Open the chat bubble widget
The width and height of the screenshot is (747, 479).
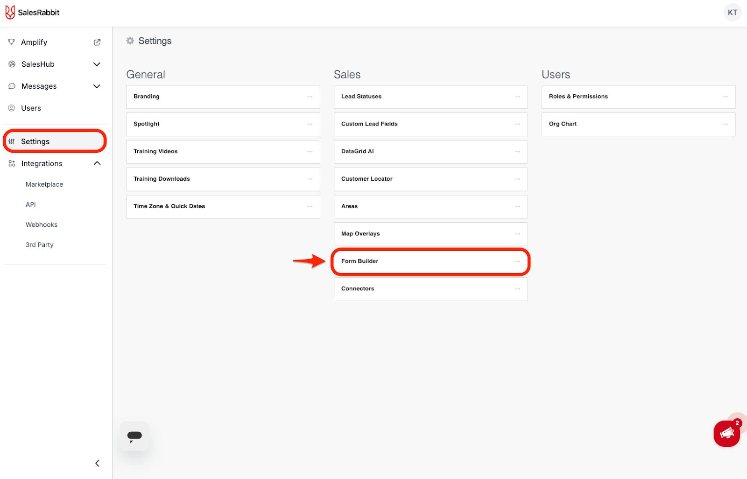134,436
